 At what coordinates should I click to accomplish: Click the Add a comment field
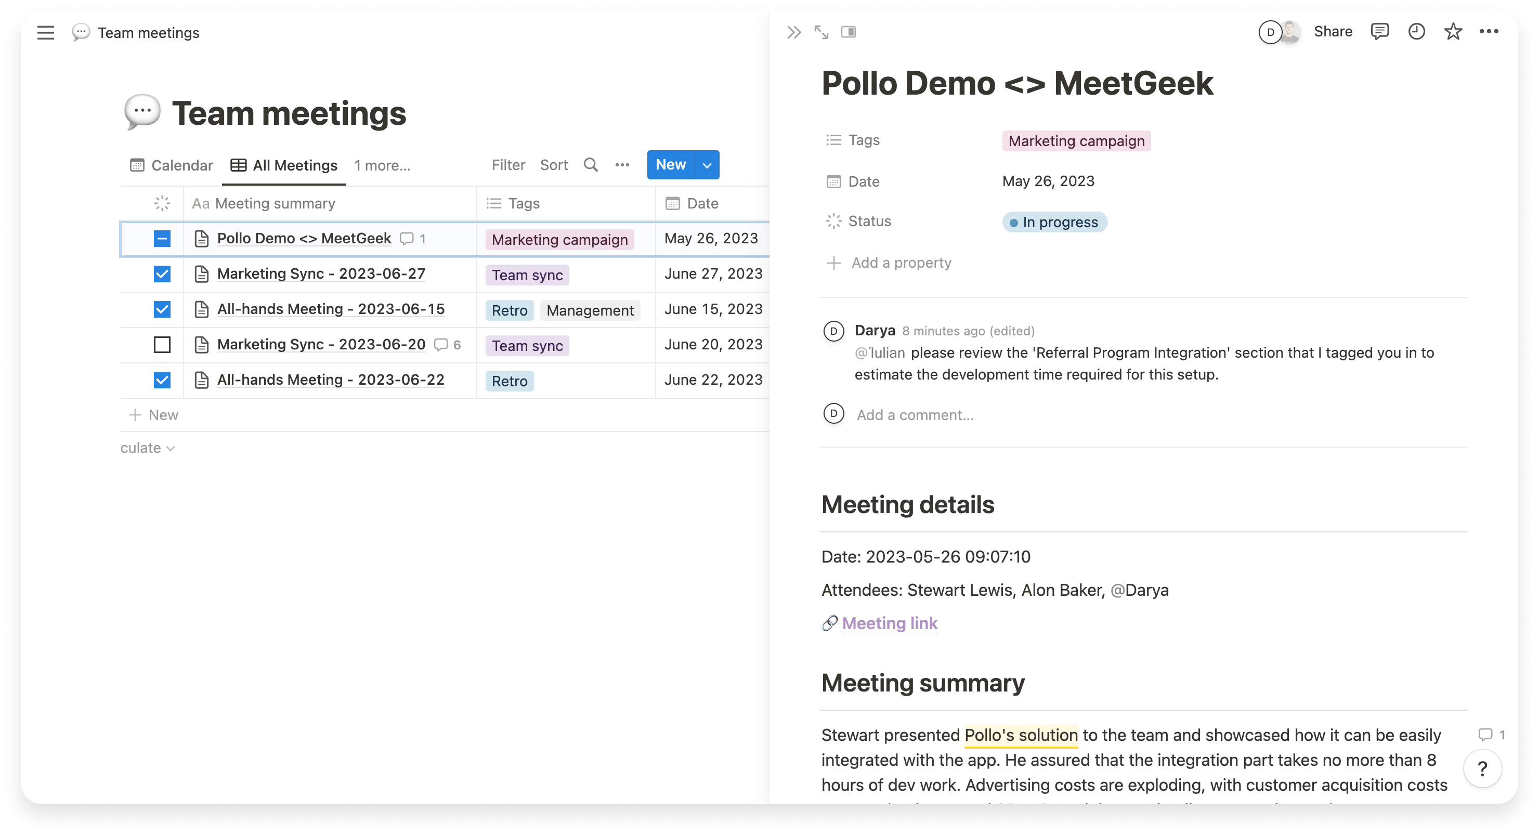click(x=914, y=414)
